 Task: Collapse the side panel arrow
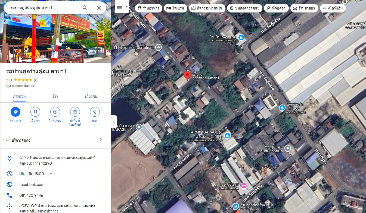click(114, 122)
